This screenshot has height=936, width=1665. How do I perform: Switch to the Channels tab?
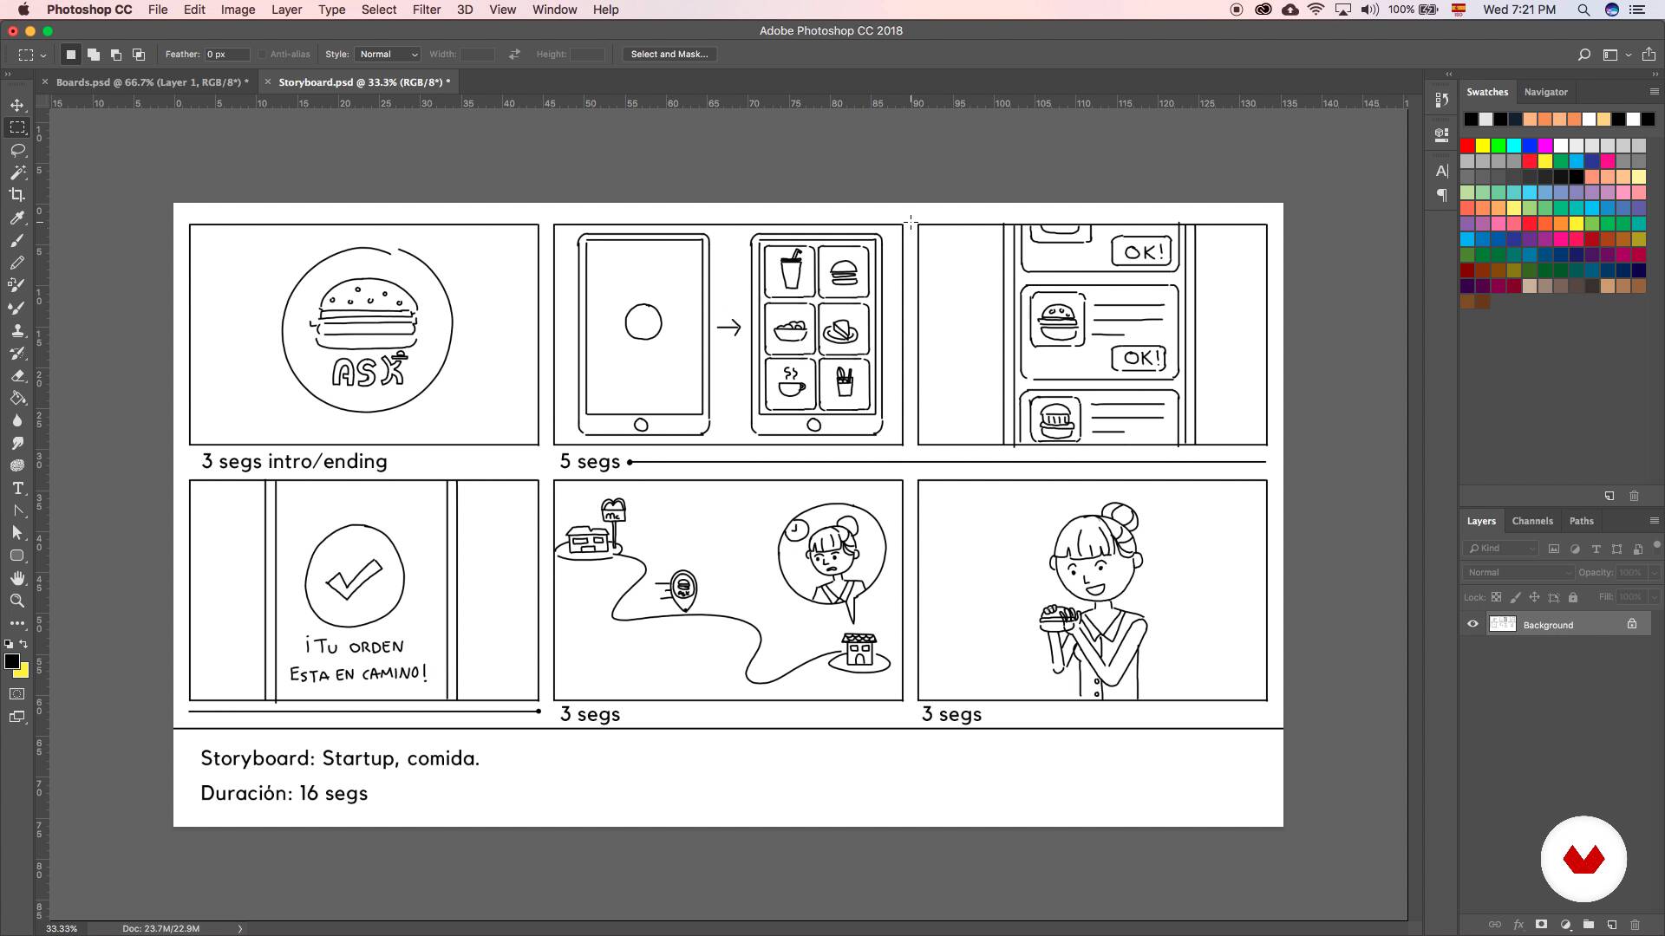tap(1532, 521)
